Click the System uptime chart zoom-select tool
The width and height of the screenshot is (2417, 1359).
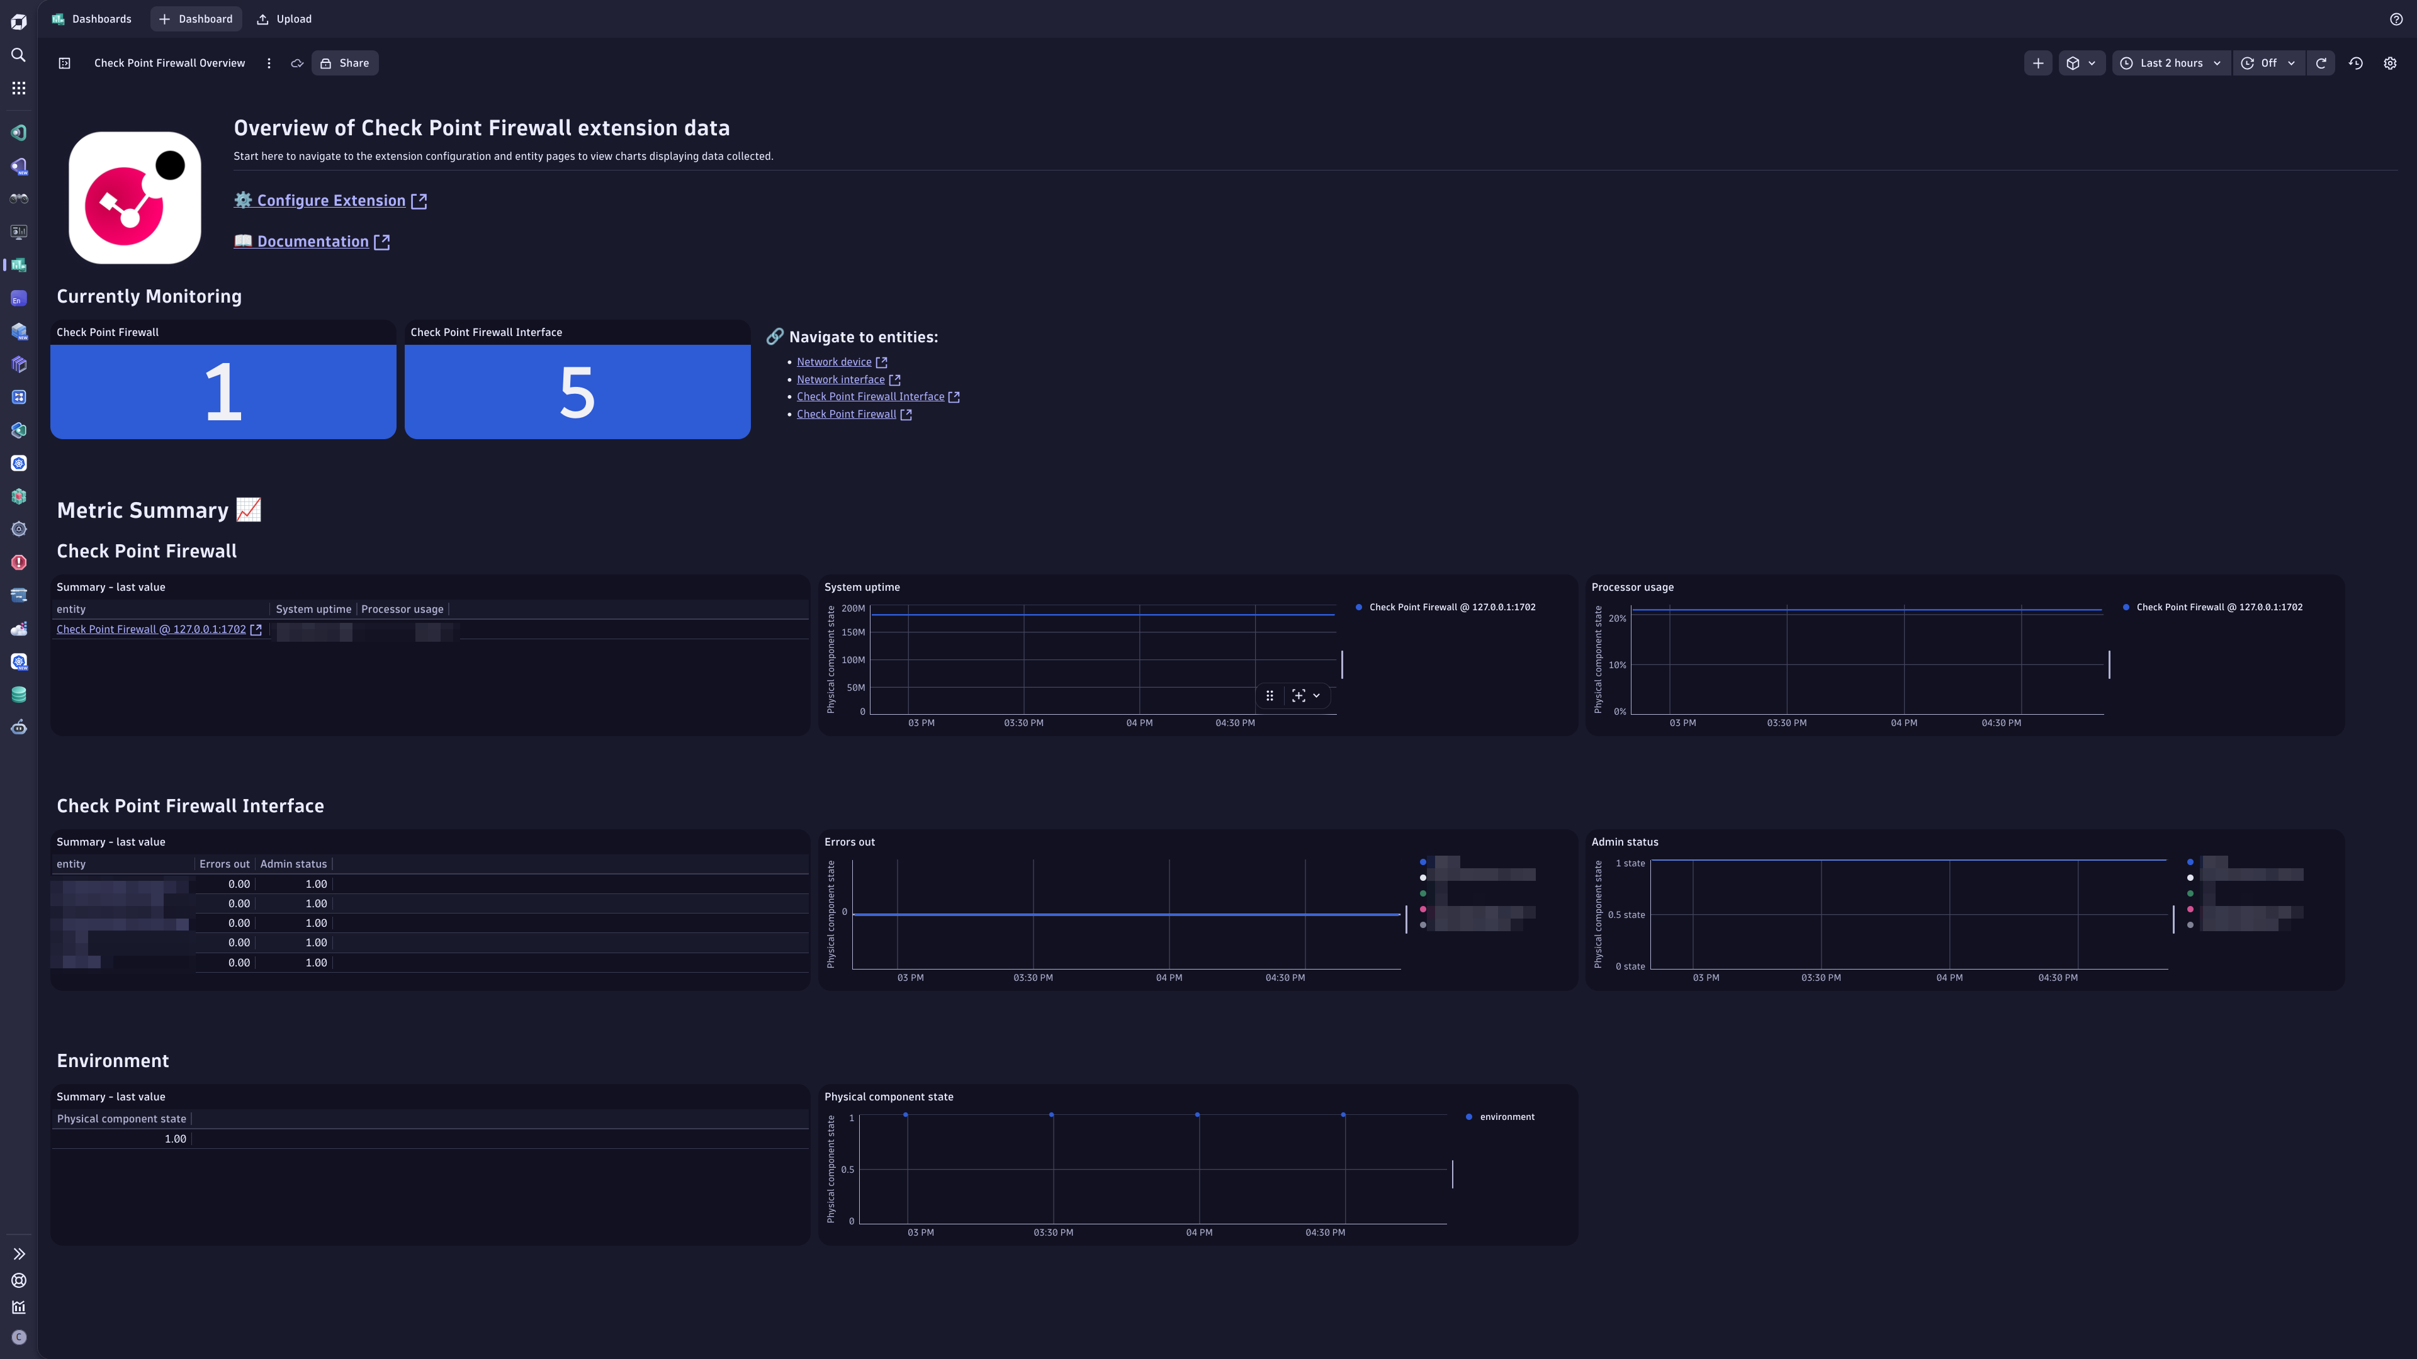click(x=1299, y=696)
